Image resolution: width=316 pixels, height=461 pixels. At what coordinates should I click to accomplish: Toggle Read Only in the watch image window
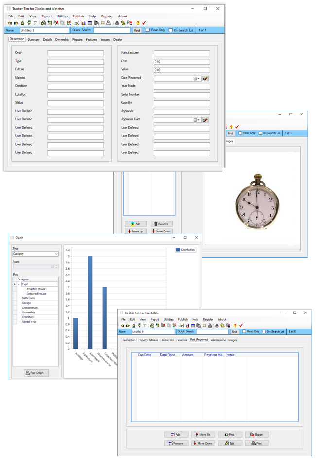(x=240, y=133)
